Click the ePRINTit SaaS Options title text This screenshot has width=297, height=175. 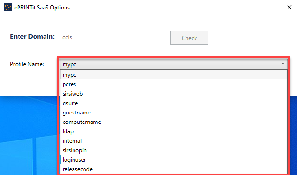coord(42,8)
